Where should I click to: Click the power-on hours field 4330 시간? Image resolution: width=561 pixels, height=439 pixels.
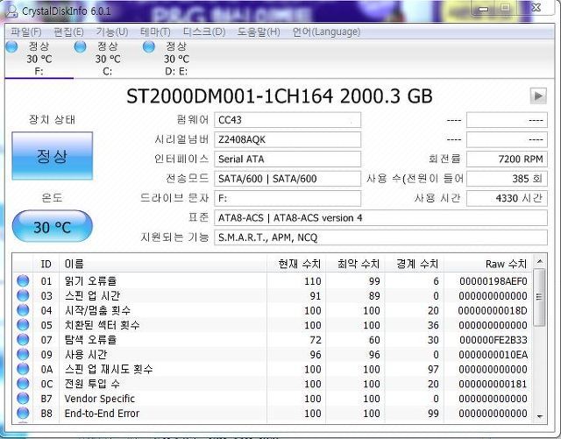pos(507,198)
